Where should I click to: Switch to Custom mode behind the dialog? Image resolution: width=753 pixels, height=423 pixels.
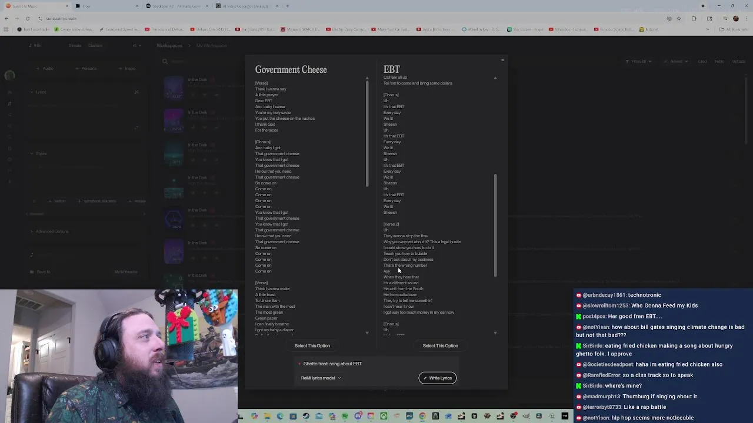click(x=95, y=45)
